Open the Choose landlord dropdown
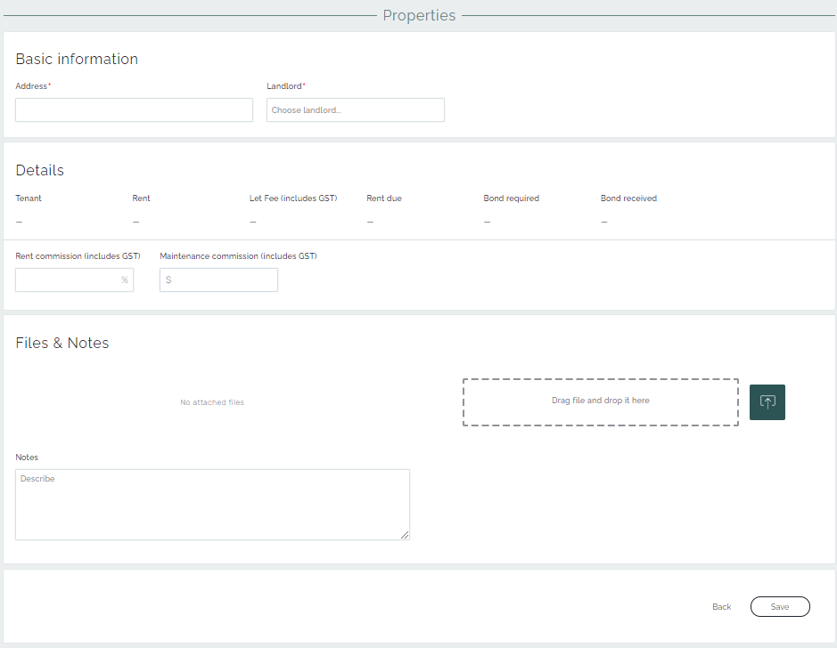Screen dimensions: 837x648 [x=355, y=110]
